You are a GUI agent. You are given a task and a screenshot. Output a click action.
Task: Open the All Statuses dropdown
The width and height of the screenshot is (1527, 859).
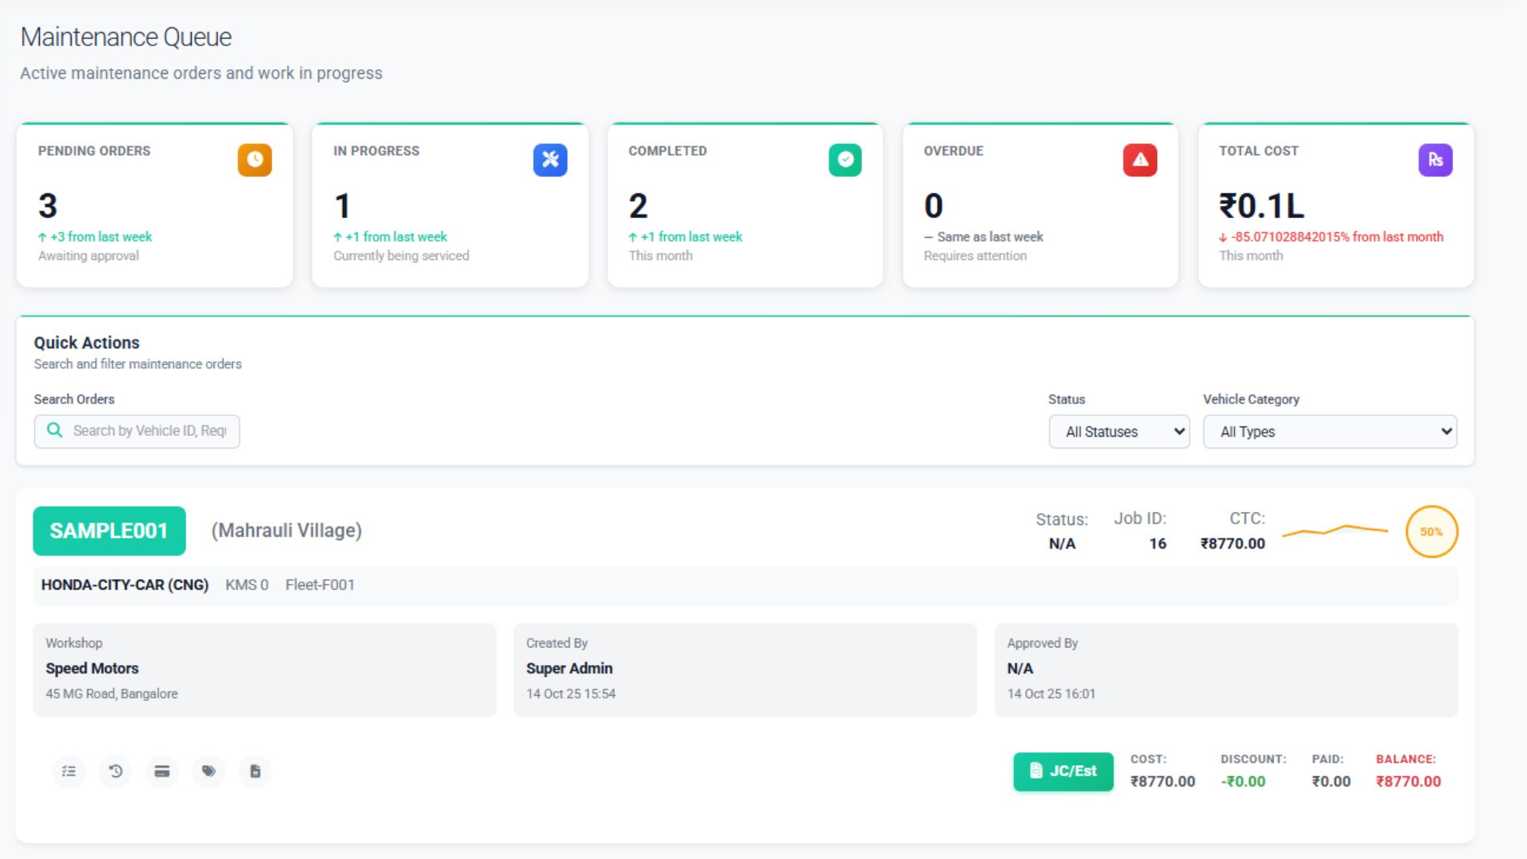1119,432
